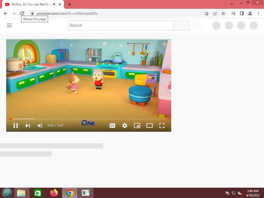Enable miniplayer mode
This screenshot has width=264, height=198.
pyautogui.click(x=137, y=126)
